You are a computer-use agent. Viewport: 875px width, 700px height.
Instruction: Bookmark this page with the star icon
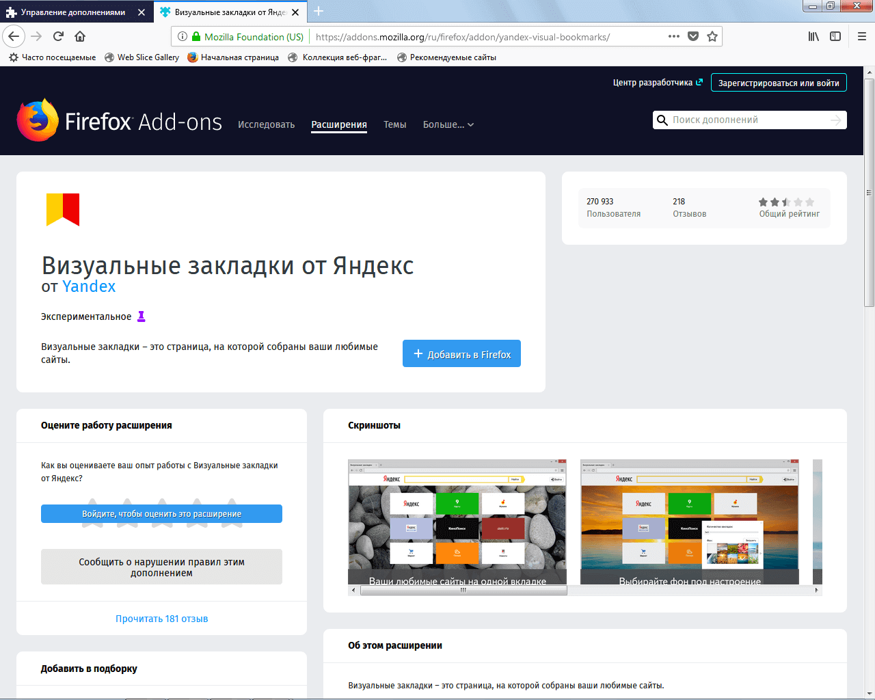pos(712,36)
